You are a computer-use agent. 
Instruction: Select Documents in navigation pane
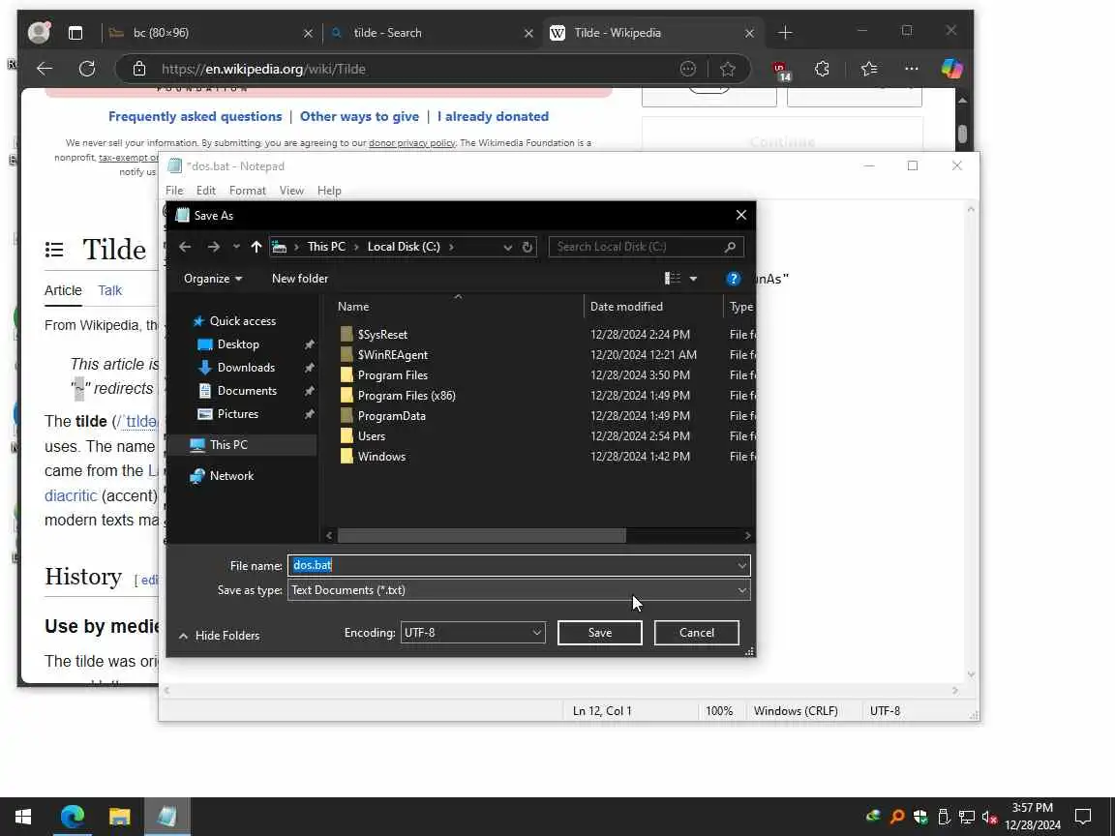click(247, 391)
